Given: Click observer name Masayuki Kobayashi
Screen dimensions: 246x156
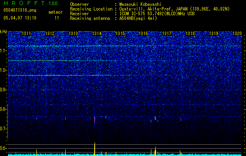Looking at the screenshot, I should (x=140, y=4).
